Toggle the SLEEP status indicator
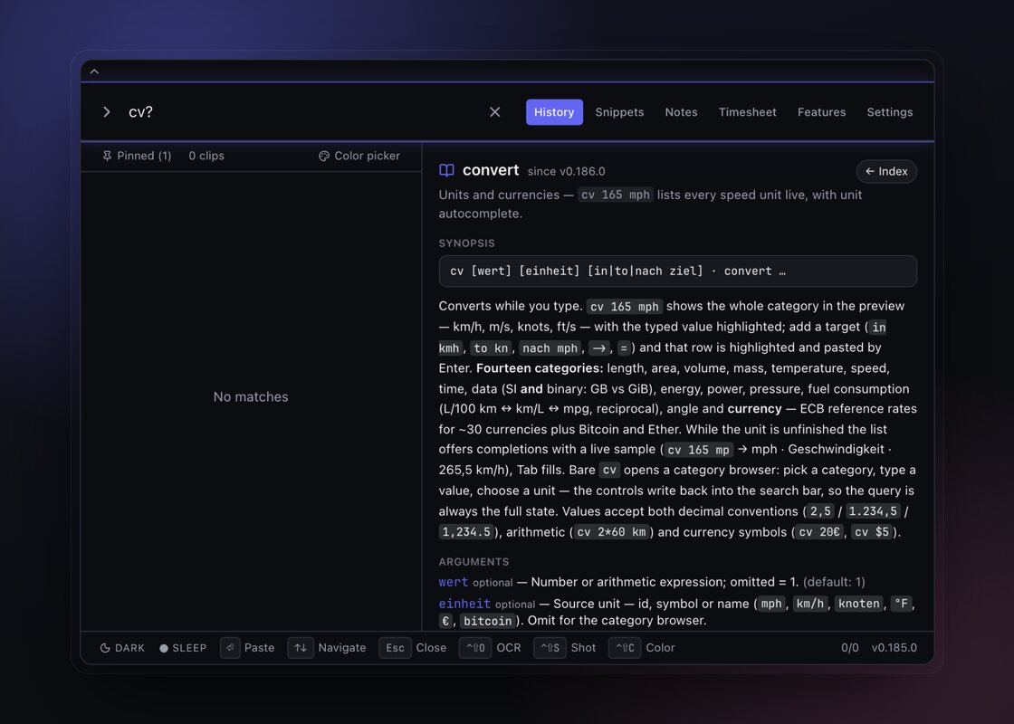 183,648
